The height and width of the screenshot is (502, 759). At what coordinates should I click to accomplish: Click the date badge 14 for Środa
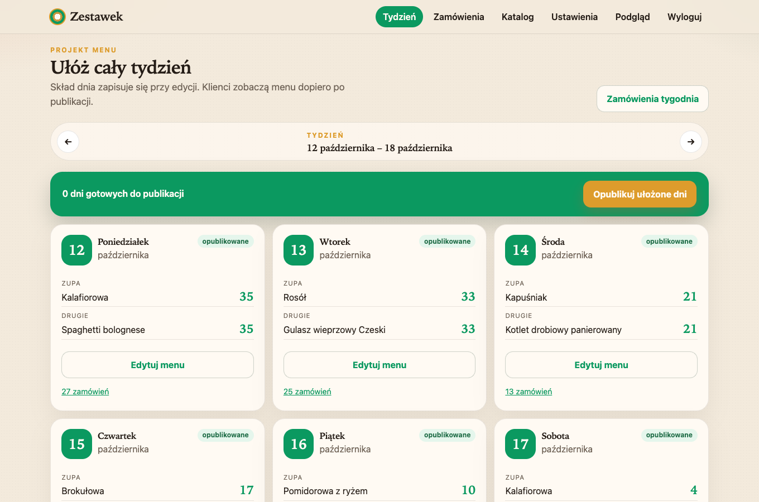coord(521,250)
